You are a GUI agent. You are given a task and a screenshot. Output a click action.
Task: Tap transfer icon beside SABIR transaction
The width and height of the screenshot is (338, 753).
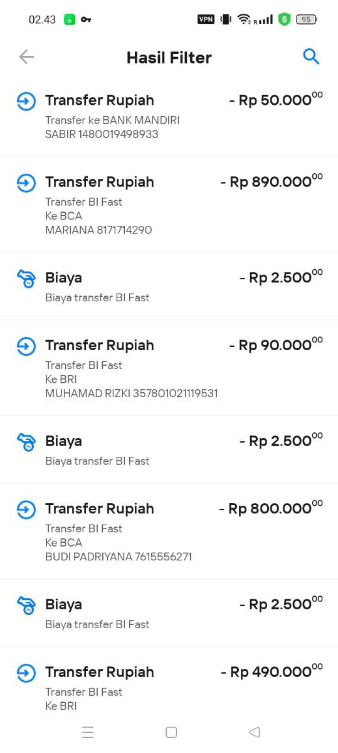pos(26,101)
